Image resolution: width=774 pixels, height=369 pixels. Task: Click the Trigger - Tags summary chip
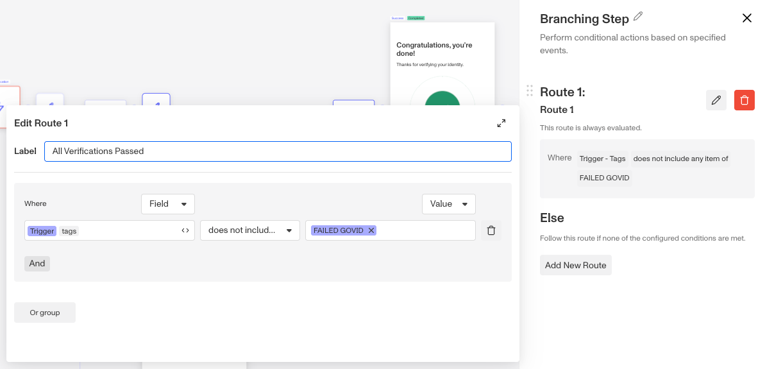[x=602, y=159]
